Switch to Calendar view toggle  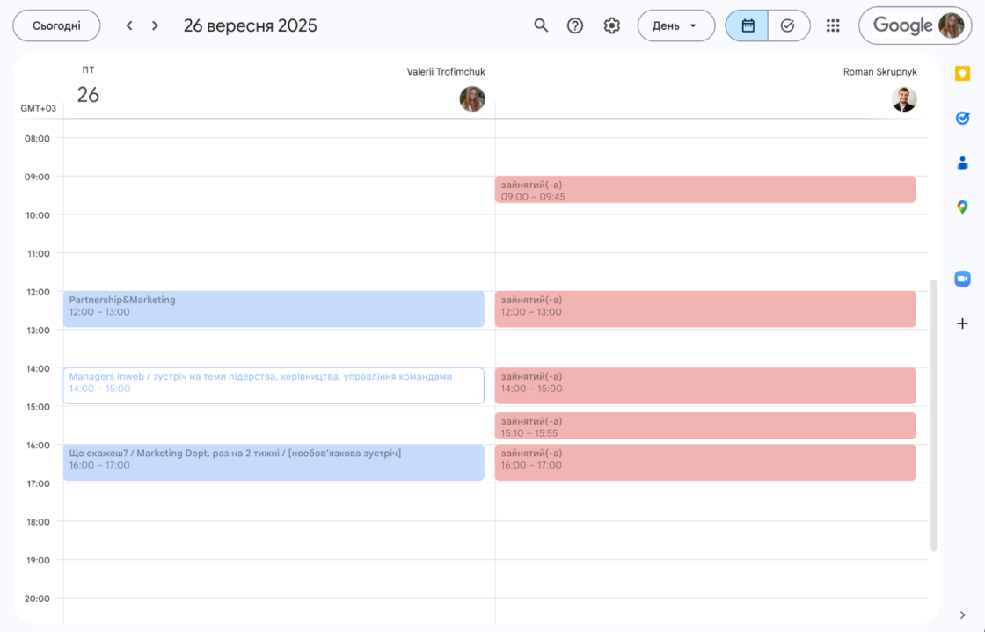(x=747, y=25)
